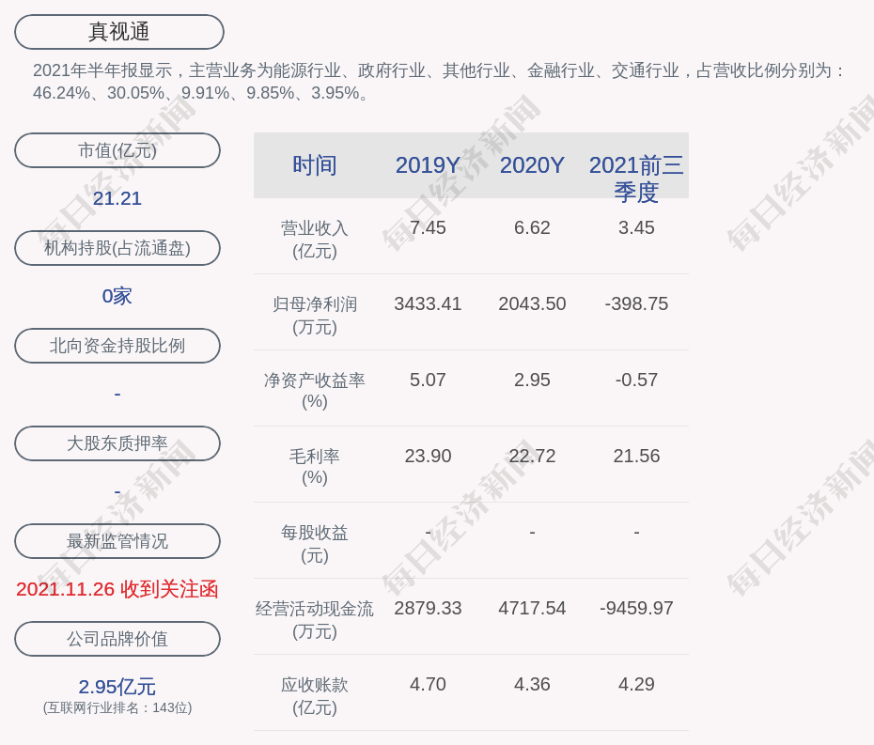Click the 2019Y column header

[428, 165]
